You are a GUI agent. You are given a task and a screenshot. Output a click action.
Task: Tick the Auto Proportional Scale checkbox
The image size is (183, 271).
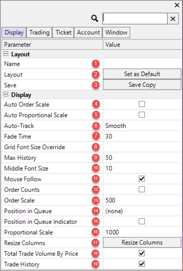click(x=142, y=115)
